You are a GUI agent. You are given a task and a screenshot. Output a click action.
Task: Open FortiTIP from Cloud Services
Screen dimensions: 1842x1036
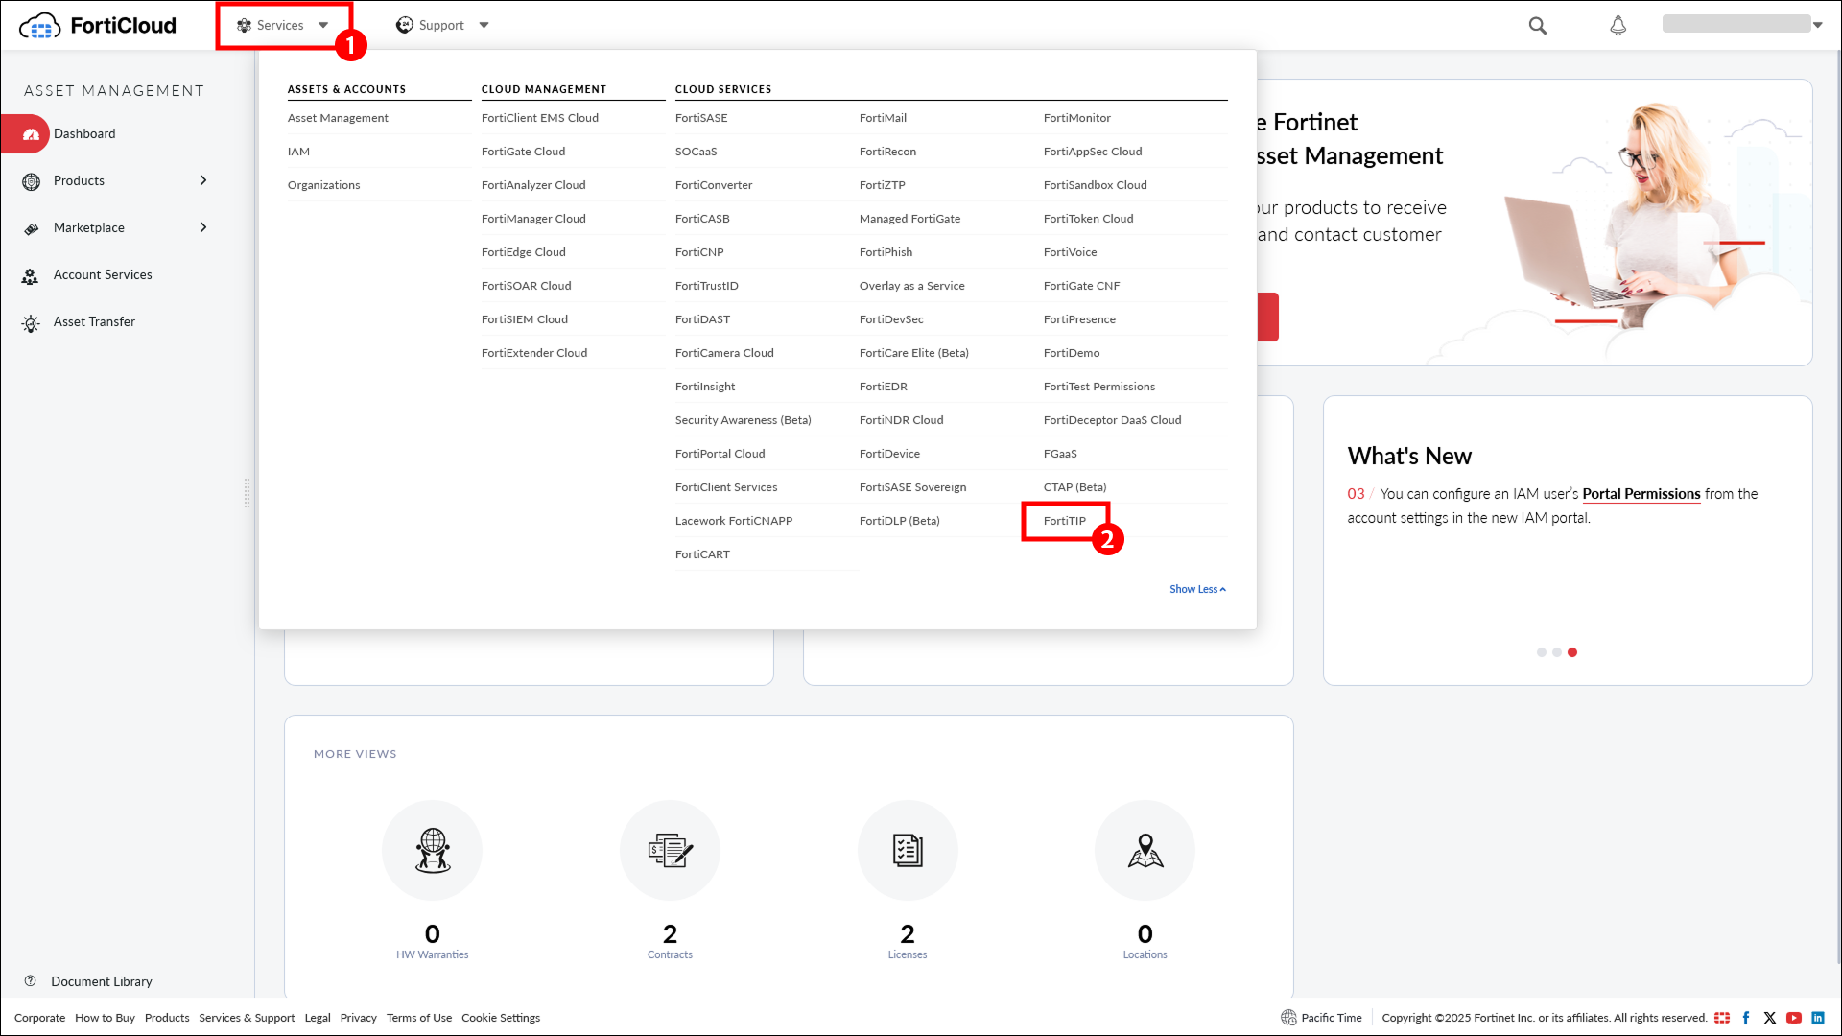1064,521
